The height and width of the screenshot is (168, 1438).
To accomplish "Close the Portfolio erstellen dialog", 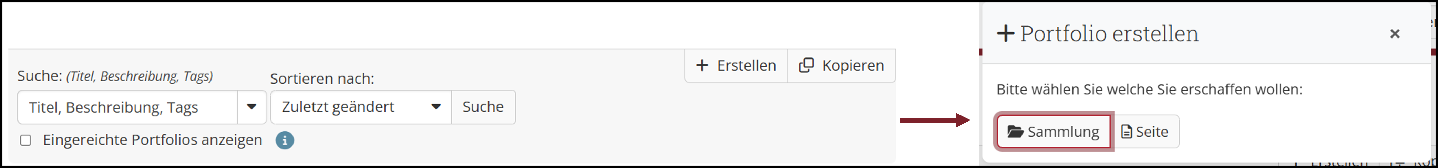I will [1395, 33].
